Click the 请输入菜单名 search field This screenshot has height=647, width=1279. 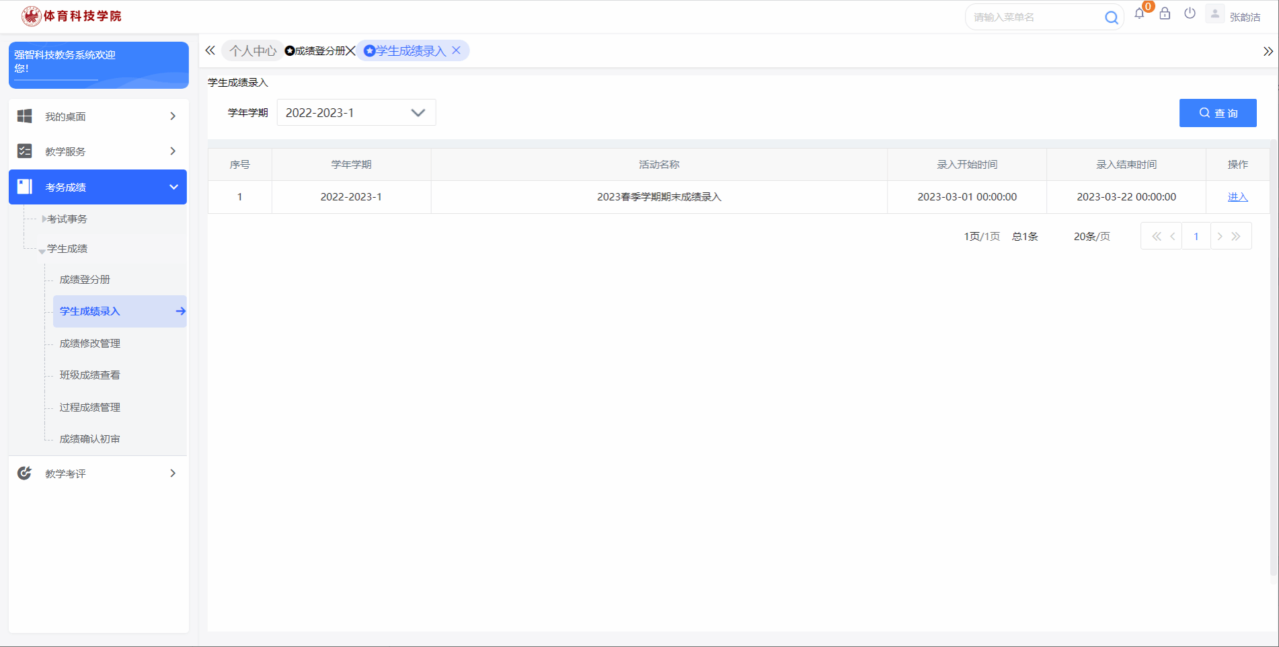point(1036,17)
